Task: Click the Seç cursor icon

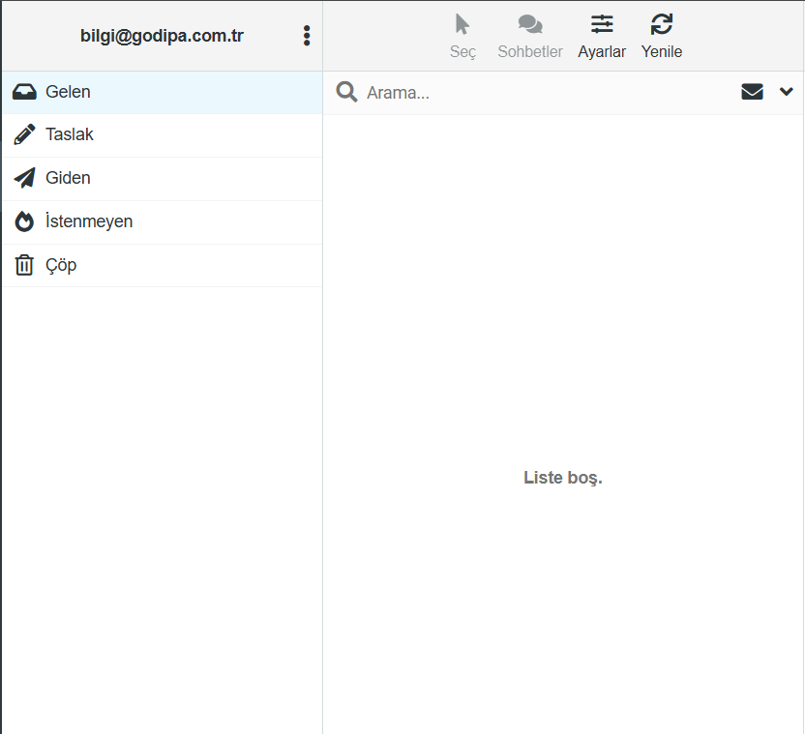Action: pyautogui.click(x=462, y=24)
